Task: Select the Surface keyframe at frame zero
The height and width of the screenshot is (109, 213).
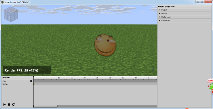Action: point(34,84)
